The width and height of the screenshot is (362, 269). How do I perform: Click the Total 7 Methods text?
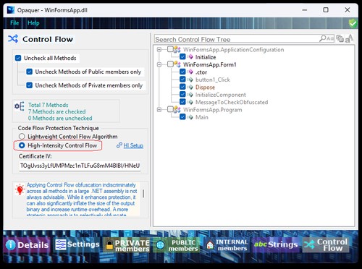(49, 105)
